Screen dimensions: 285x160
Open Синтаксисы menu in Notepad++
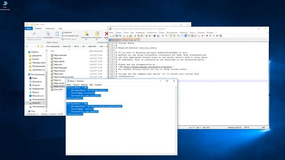tap(151, 32)
